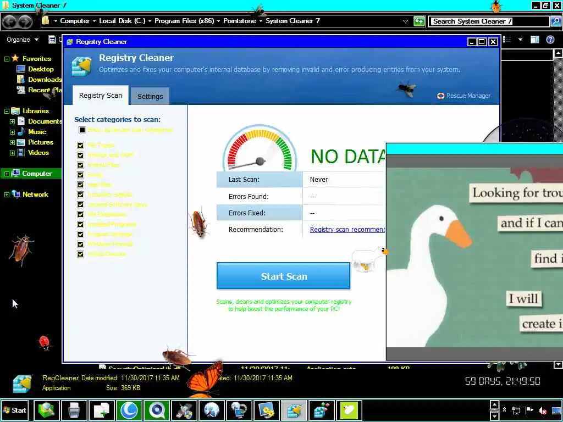Open the Q-shaped player taskbar icon
Screen dimensions: 563x422
[157, 410]
